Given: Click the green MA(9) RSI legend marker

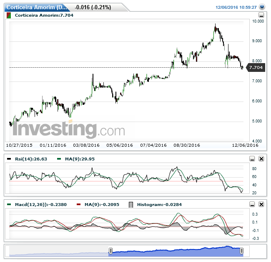Looking at the screenshot, I should coord(59,159).
